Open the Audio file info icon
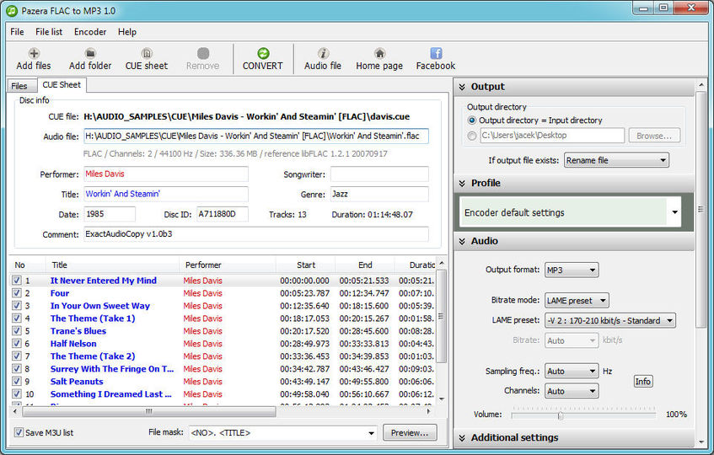This screenshot has width=714, height=455. 323,53
